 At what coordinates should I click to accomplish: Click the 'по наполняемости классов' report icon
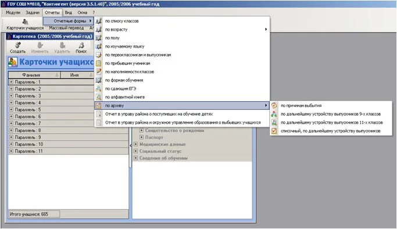(98, 71)
